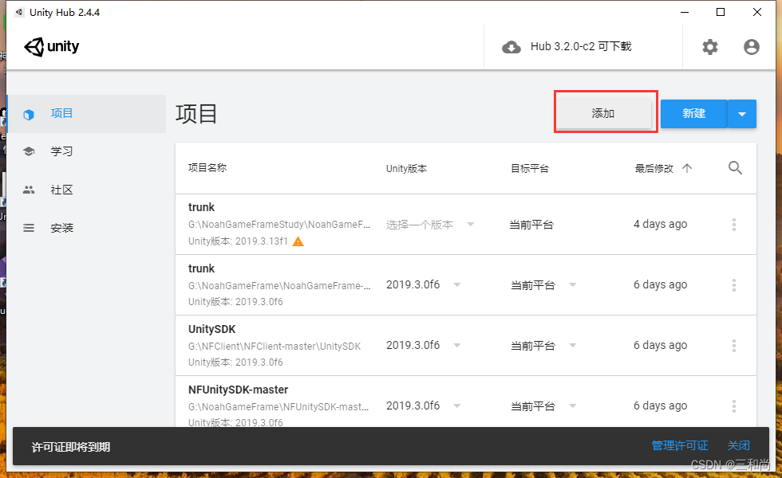This screenshot has width=782, height=478.
Task: Open more options menu for NFUnitySDK-master
Action: [x=733, y=406]
